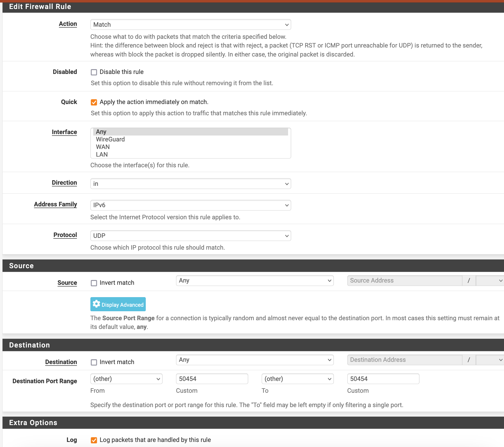
Task: Click the Source label link
Action: (67, 283)
